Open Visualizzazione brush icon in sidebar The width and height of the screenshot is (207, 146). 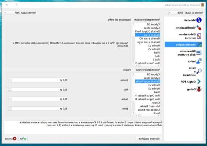click(199, 28)
